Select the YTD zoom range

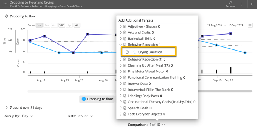pyautogui.click(x=62, y=25)
